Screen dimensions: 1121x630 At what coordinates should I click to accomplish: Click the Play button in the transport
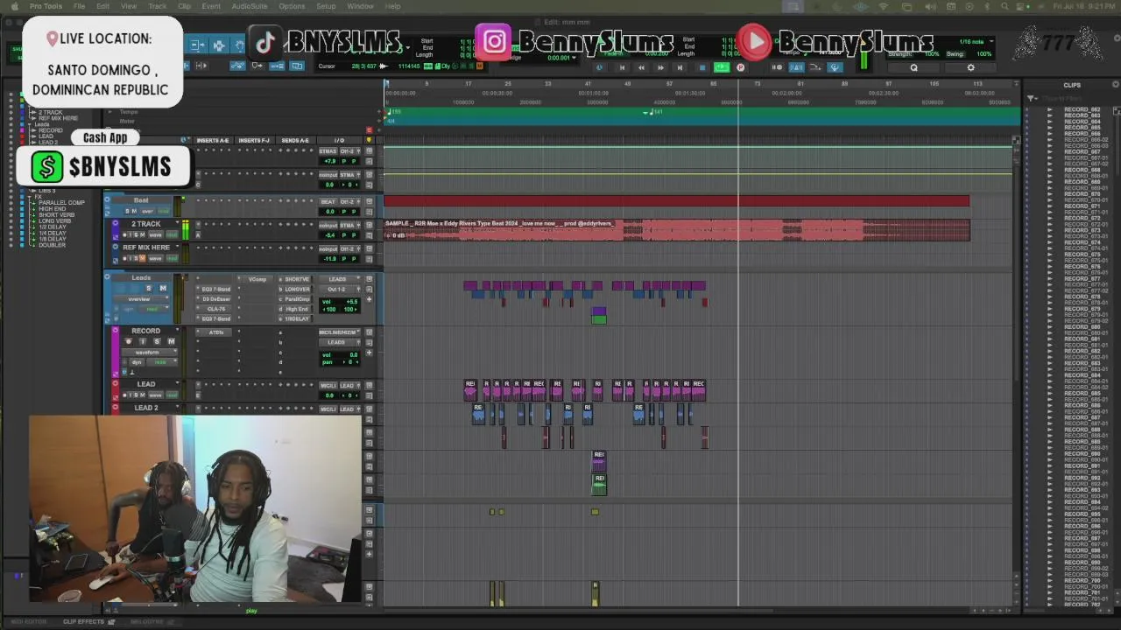(x=722, y=67)
